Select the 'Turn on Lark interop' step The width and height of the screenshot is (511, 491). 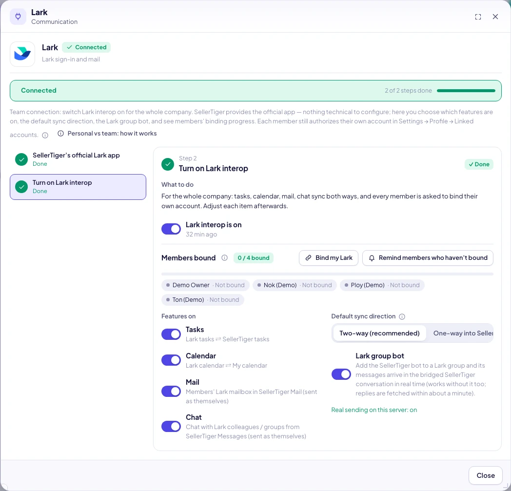click(x=78, y=187)
